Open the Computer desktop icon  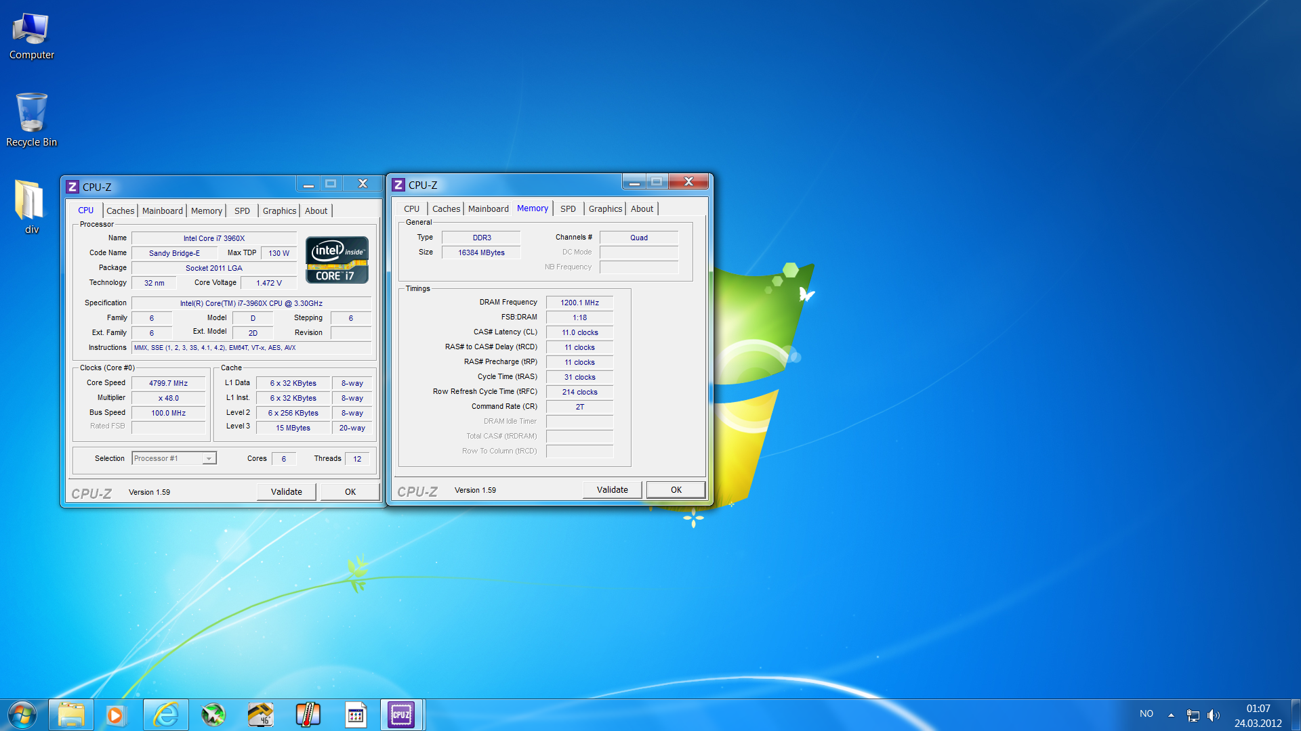point(31,37)
